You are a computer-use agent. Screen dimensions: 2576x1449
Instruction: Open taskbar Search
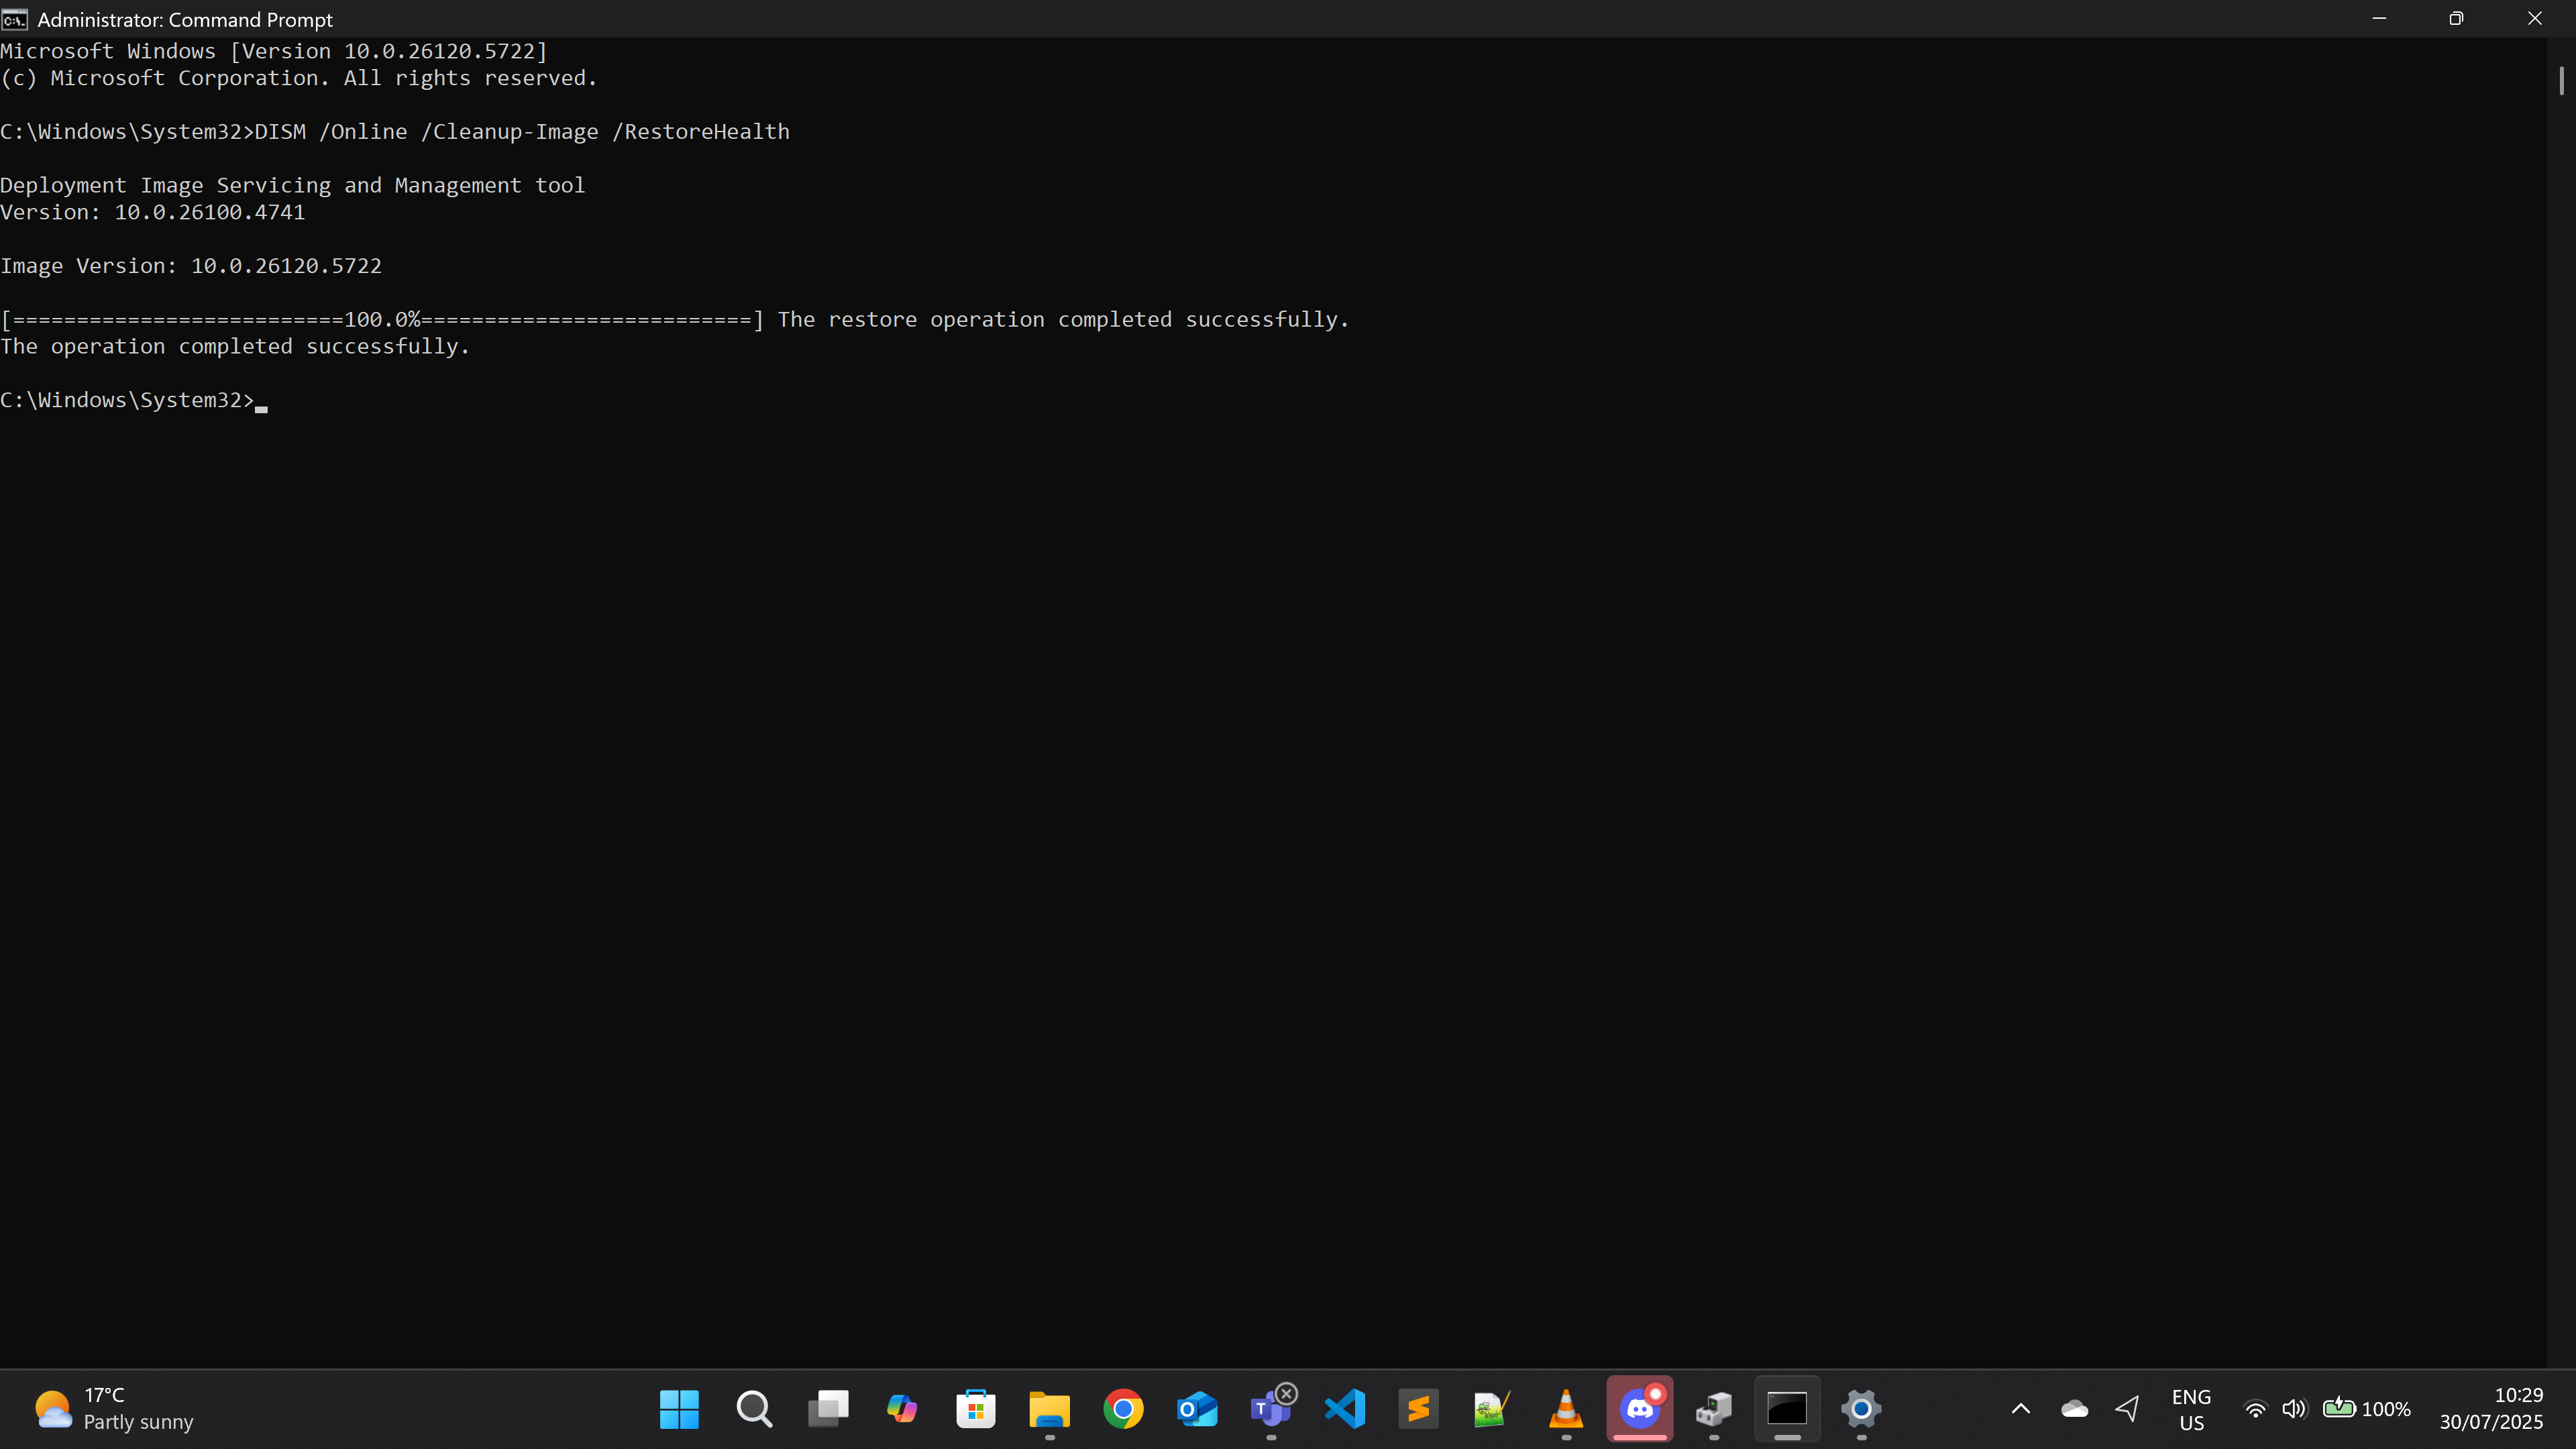pos(753,1409)
